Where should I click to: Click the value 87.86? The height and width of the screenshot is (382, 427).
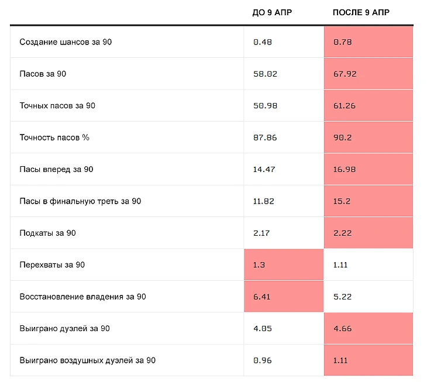pos(266,137)
